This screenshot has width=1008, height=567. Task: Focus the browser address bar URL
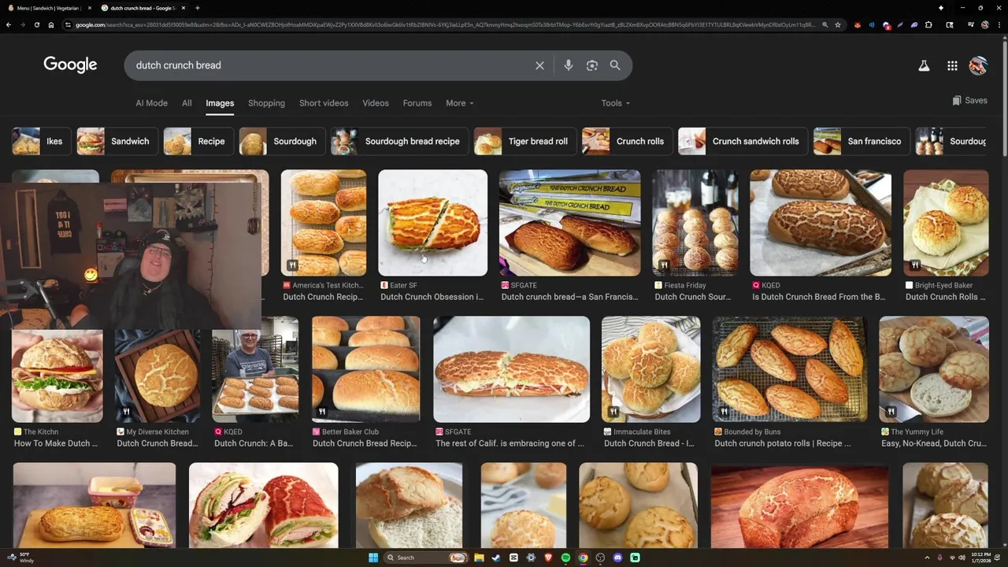point(445,24)
